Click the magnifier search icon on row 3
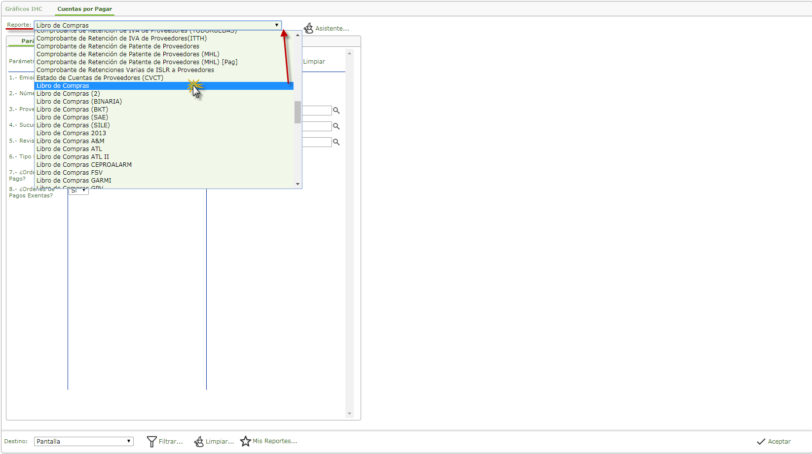 (x=336, y=111)
